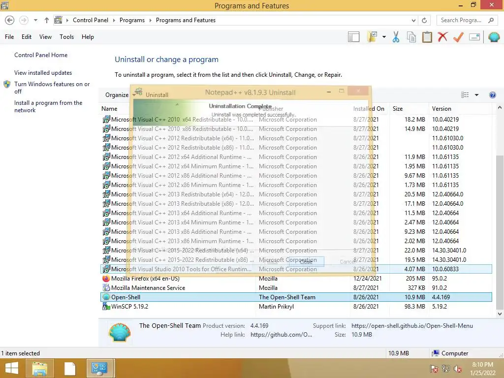Select WinSCP 5.19.2 row
This screenshot has width=504, height=378.
point(296,306)
